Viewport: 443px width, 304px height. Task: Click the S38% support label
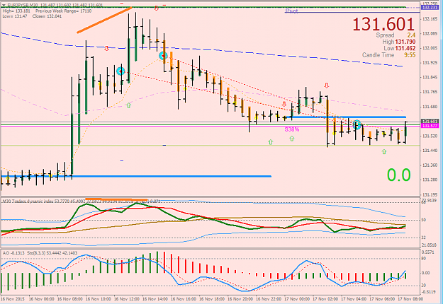click(x=292, y=129)
